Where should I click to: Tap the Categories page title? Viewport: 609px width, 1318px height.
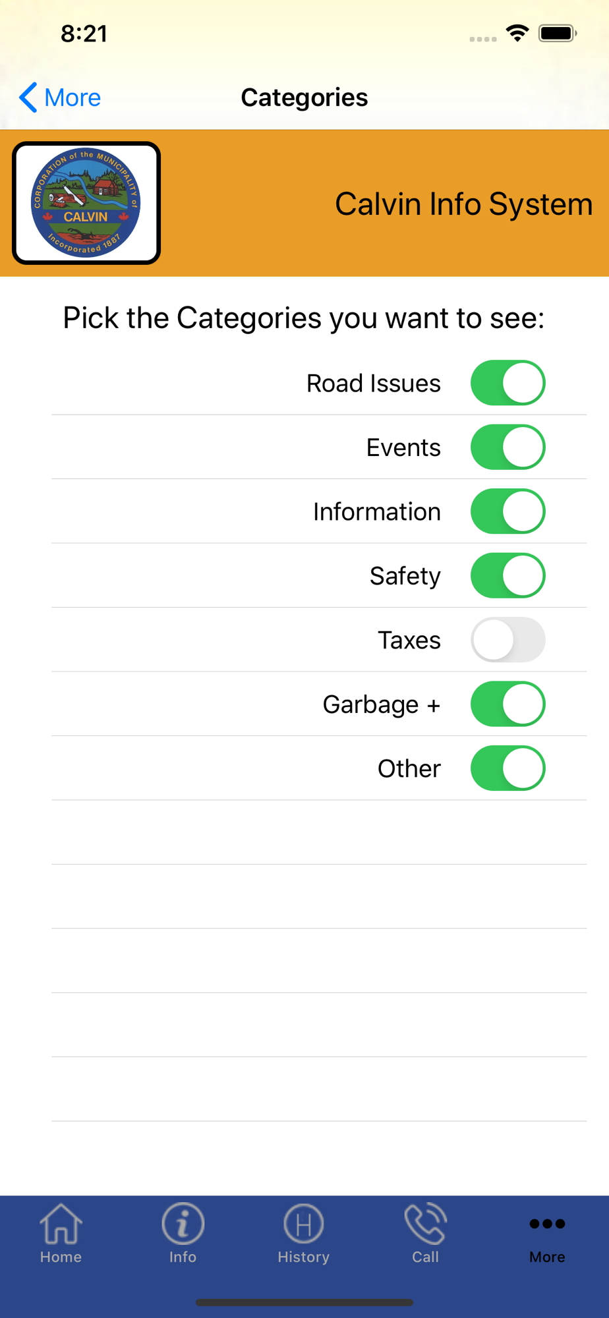click(x=304, y=98)
